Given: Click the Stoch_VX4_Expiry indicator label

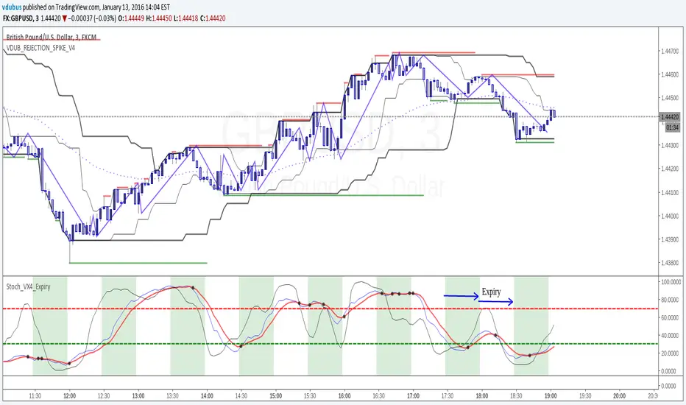Looking at the screenshot, I should coord(29,286).
